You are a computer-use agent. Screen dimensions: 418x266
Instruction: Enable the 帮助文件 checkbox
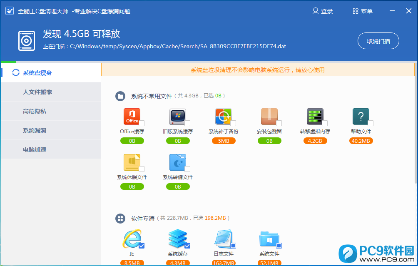371,123
